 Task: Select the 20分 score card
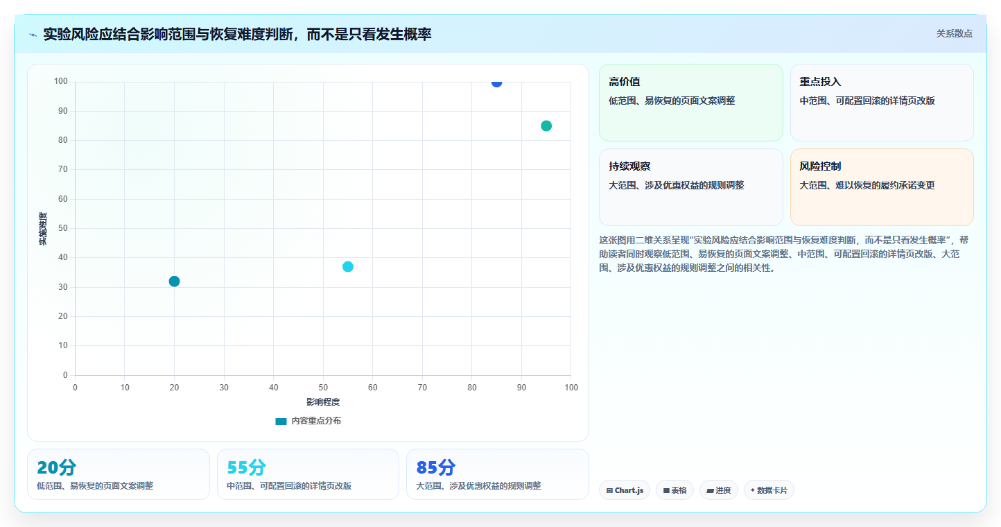(x=119, y=474)
